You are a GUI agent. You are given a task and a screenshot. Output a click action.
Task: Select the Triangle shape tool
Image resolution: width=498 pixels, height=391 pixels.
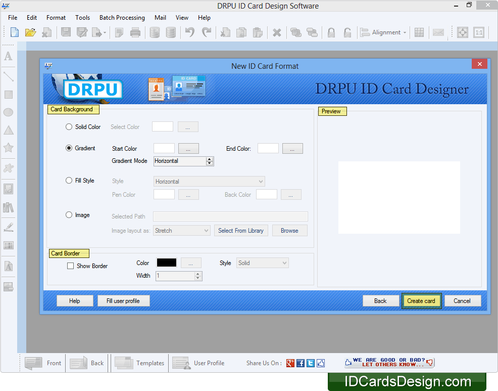coord(8,130)
